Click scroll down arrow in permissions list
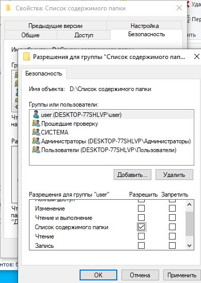The height and width of the screenshot is (283, 201). click(x=189, y=245)
